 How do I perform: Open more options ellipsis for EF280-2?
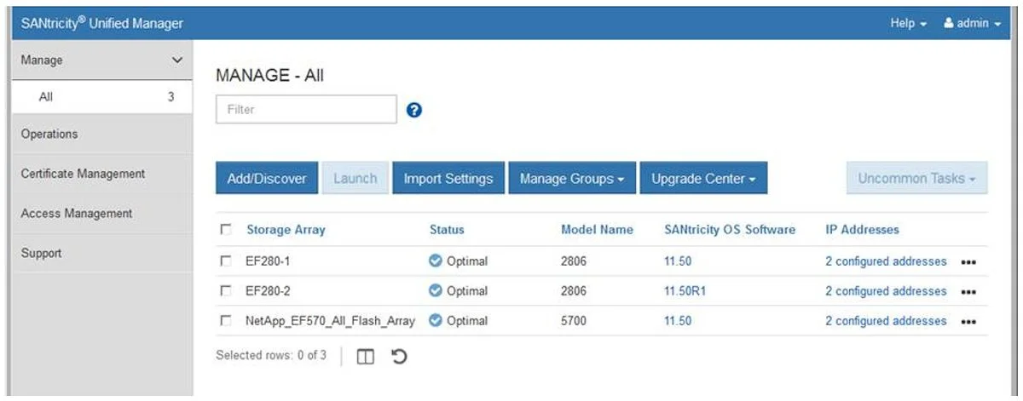coord(968,292)
